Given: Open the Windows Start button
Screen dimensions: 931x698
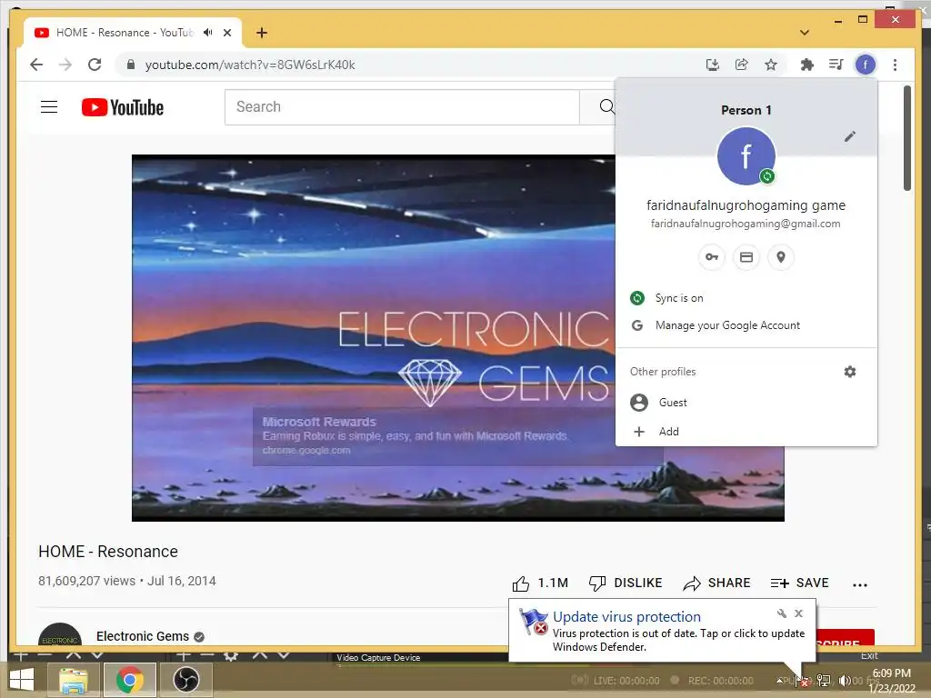Looking at the screenshot, I should [22, 680].
